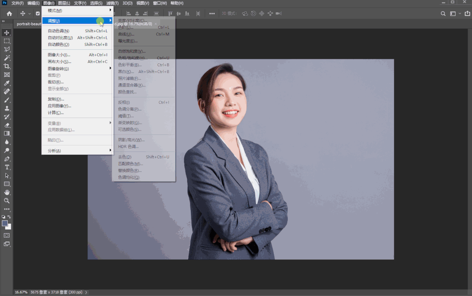Open more options in the options bar

click(x=212, y=14)
